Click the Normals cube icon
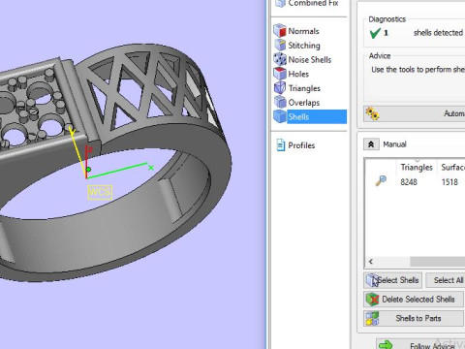 pyautogui.click(x=280, y=31)
